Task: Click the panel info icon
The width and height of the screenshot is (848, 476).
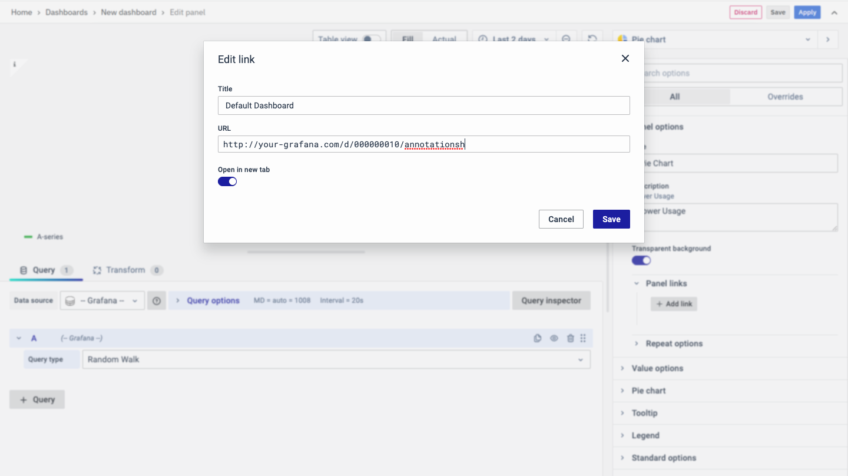Action: pos(14,65)
